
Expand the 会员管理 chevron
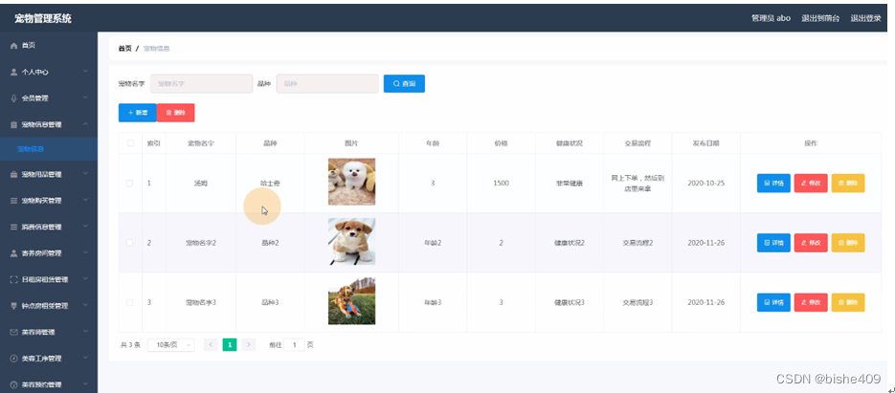point(85,98)
